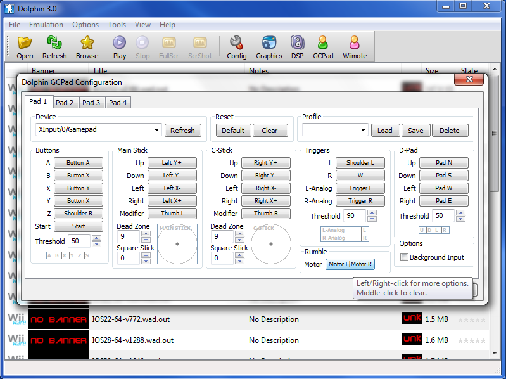Open DSP audio settings icon
The image size is (506, 379).
click(x=297, y=43)
